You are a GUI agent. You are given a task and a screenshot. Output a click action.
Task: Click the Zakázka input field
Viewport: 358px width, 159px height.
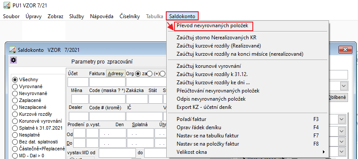[137, 99]
